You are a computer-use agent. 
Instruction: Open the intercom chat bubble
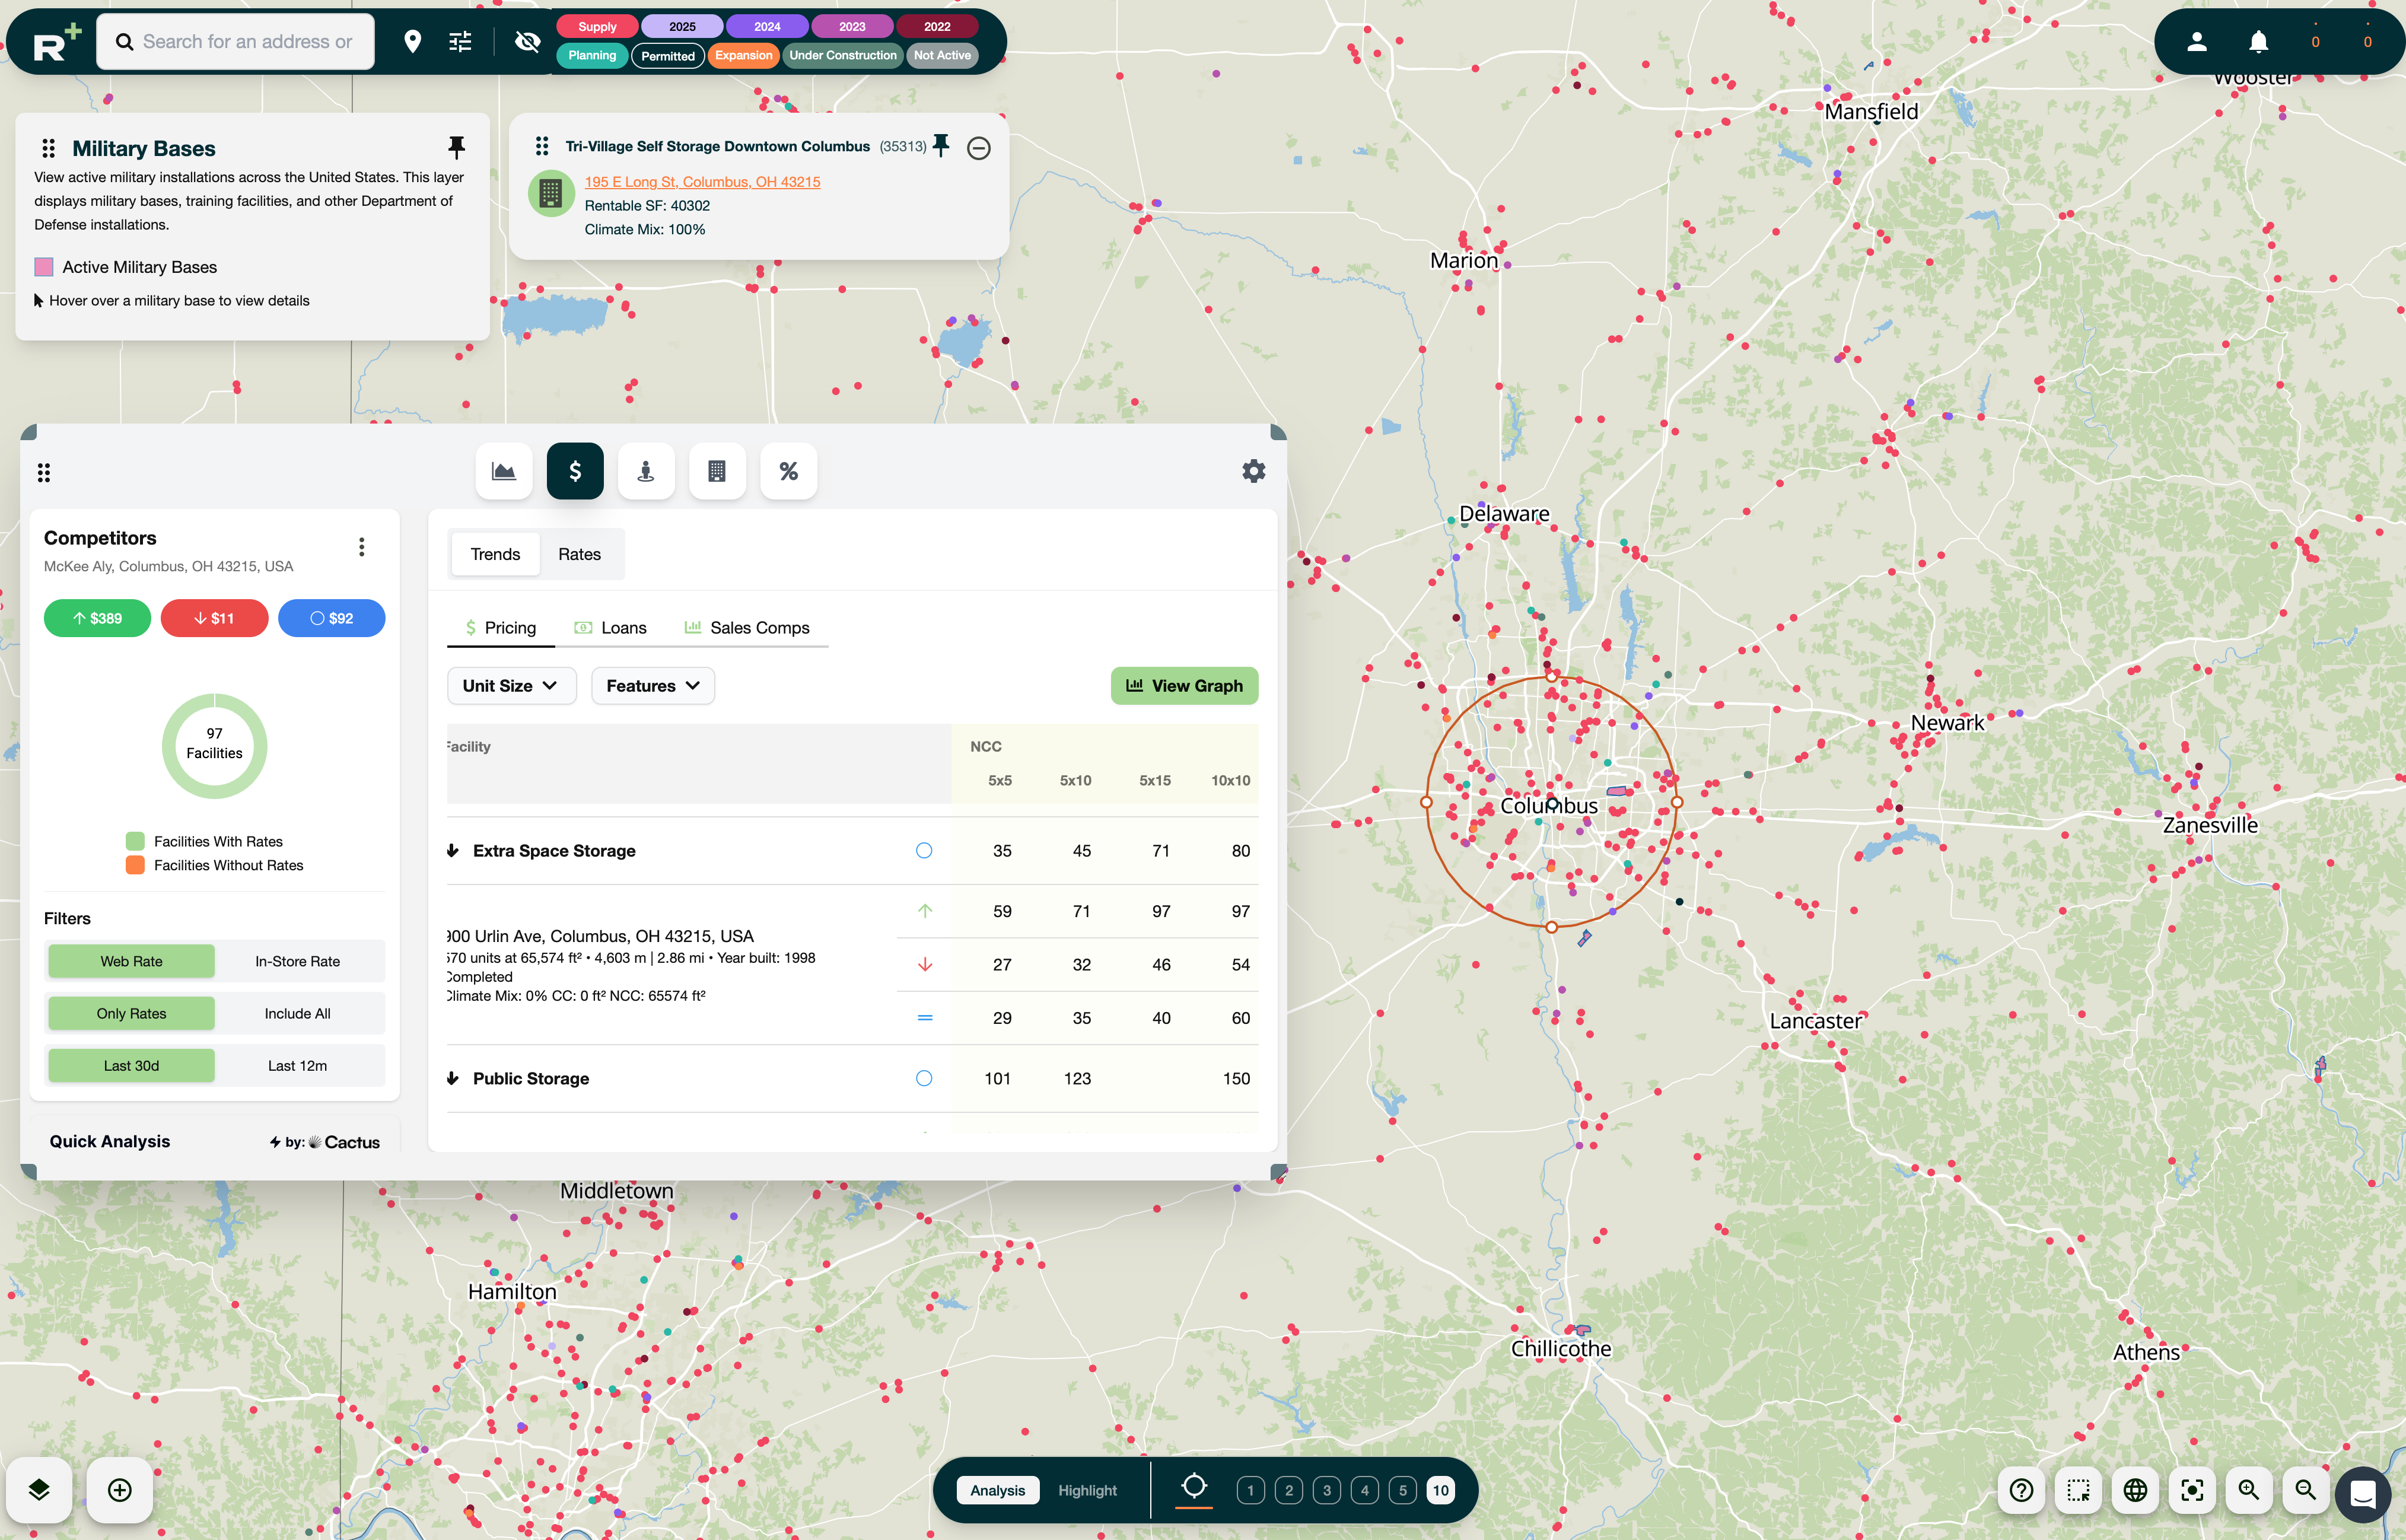(x=2364, y=1494)
